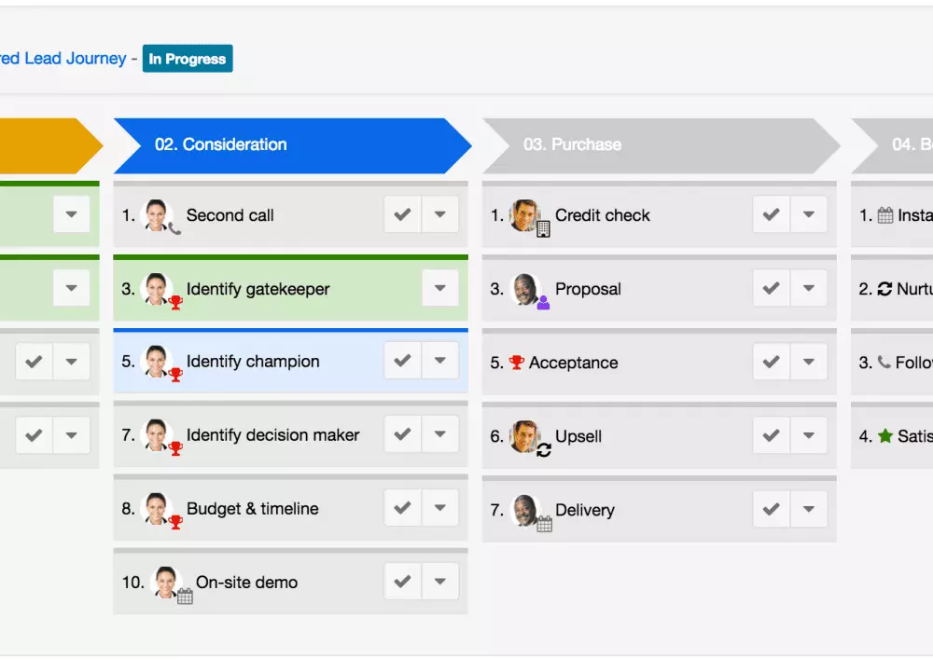Click the red trophy icon on Identify gatekeeper
933x659 pixels.
click(x=175, y=302)
